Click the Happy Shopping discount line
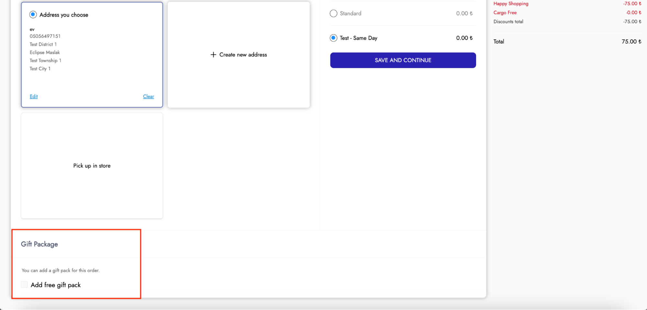Viewport: 647px width, 310px height. click(511, 4)
